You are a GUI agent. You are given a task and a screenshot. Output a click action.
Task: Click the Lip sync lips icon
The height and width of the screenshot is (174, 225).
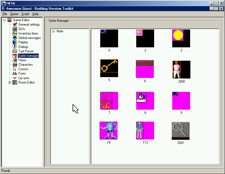(x=15, y=78)
